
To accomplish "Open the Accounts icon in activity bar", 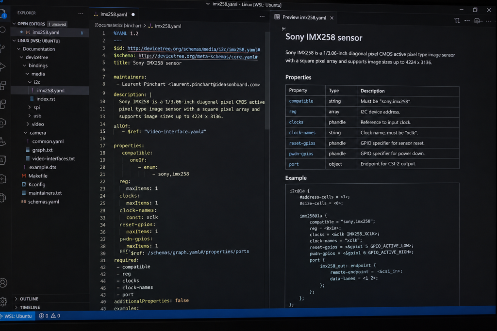I will (x=3, y=283).
